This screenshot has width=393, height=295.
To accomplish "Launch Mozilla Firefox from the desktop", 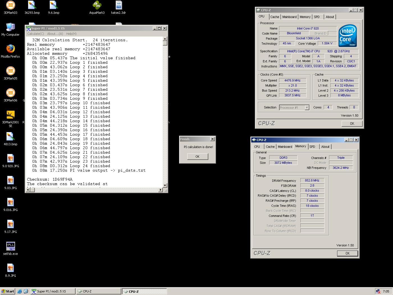I will click(10, 51).
